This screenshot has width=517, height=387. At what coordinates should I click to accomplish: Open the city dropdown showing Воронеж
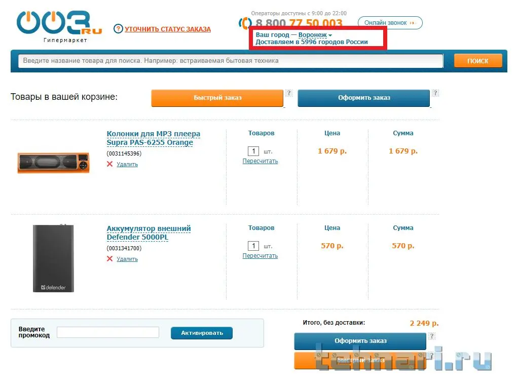coord(315,34)
